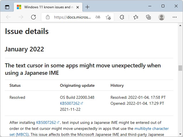Screen dimensions: 183x137
Task: Click OS Build 22000.348 text
Action: (x=77, y=97)
